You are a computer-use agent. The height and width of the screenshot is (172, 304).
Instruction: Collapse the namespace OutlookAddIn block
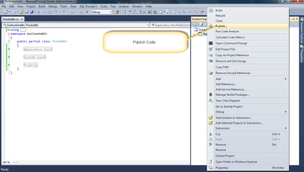(9, 34)
